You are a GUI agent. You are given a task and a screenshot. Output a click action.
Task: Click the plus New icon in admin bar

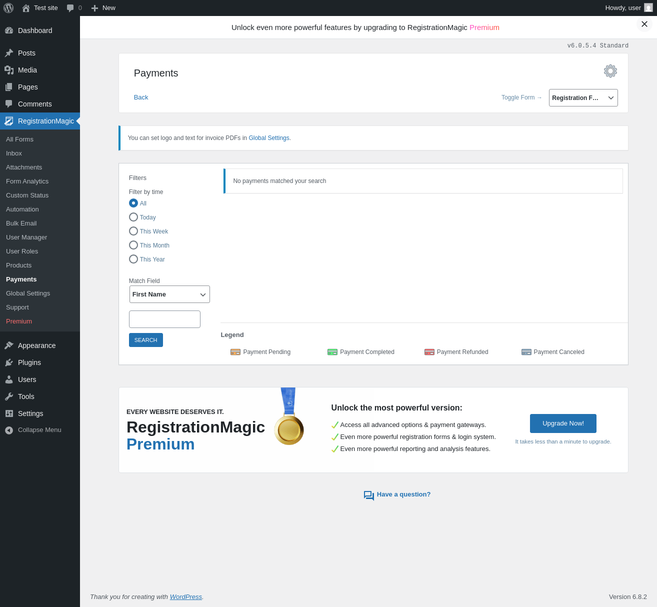[94, 8]
